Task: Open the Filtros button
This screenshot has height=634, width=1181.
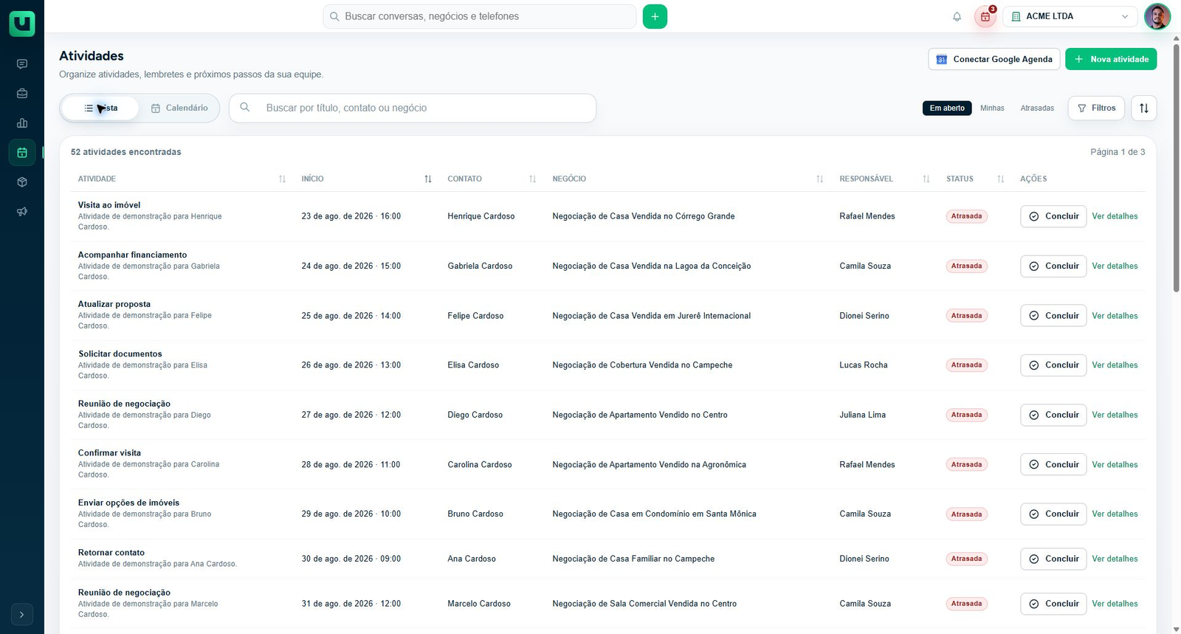Action: pos(1096,108)
